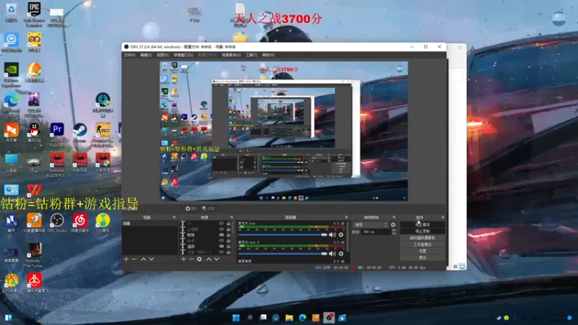578x325 pixels.
Task: Toggle the lock on the 野排 source row
Action: [x=228, y=235]
